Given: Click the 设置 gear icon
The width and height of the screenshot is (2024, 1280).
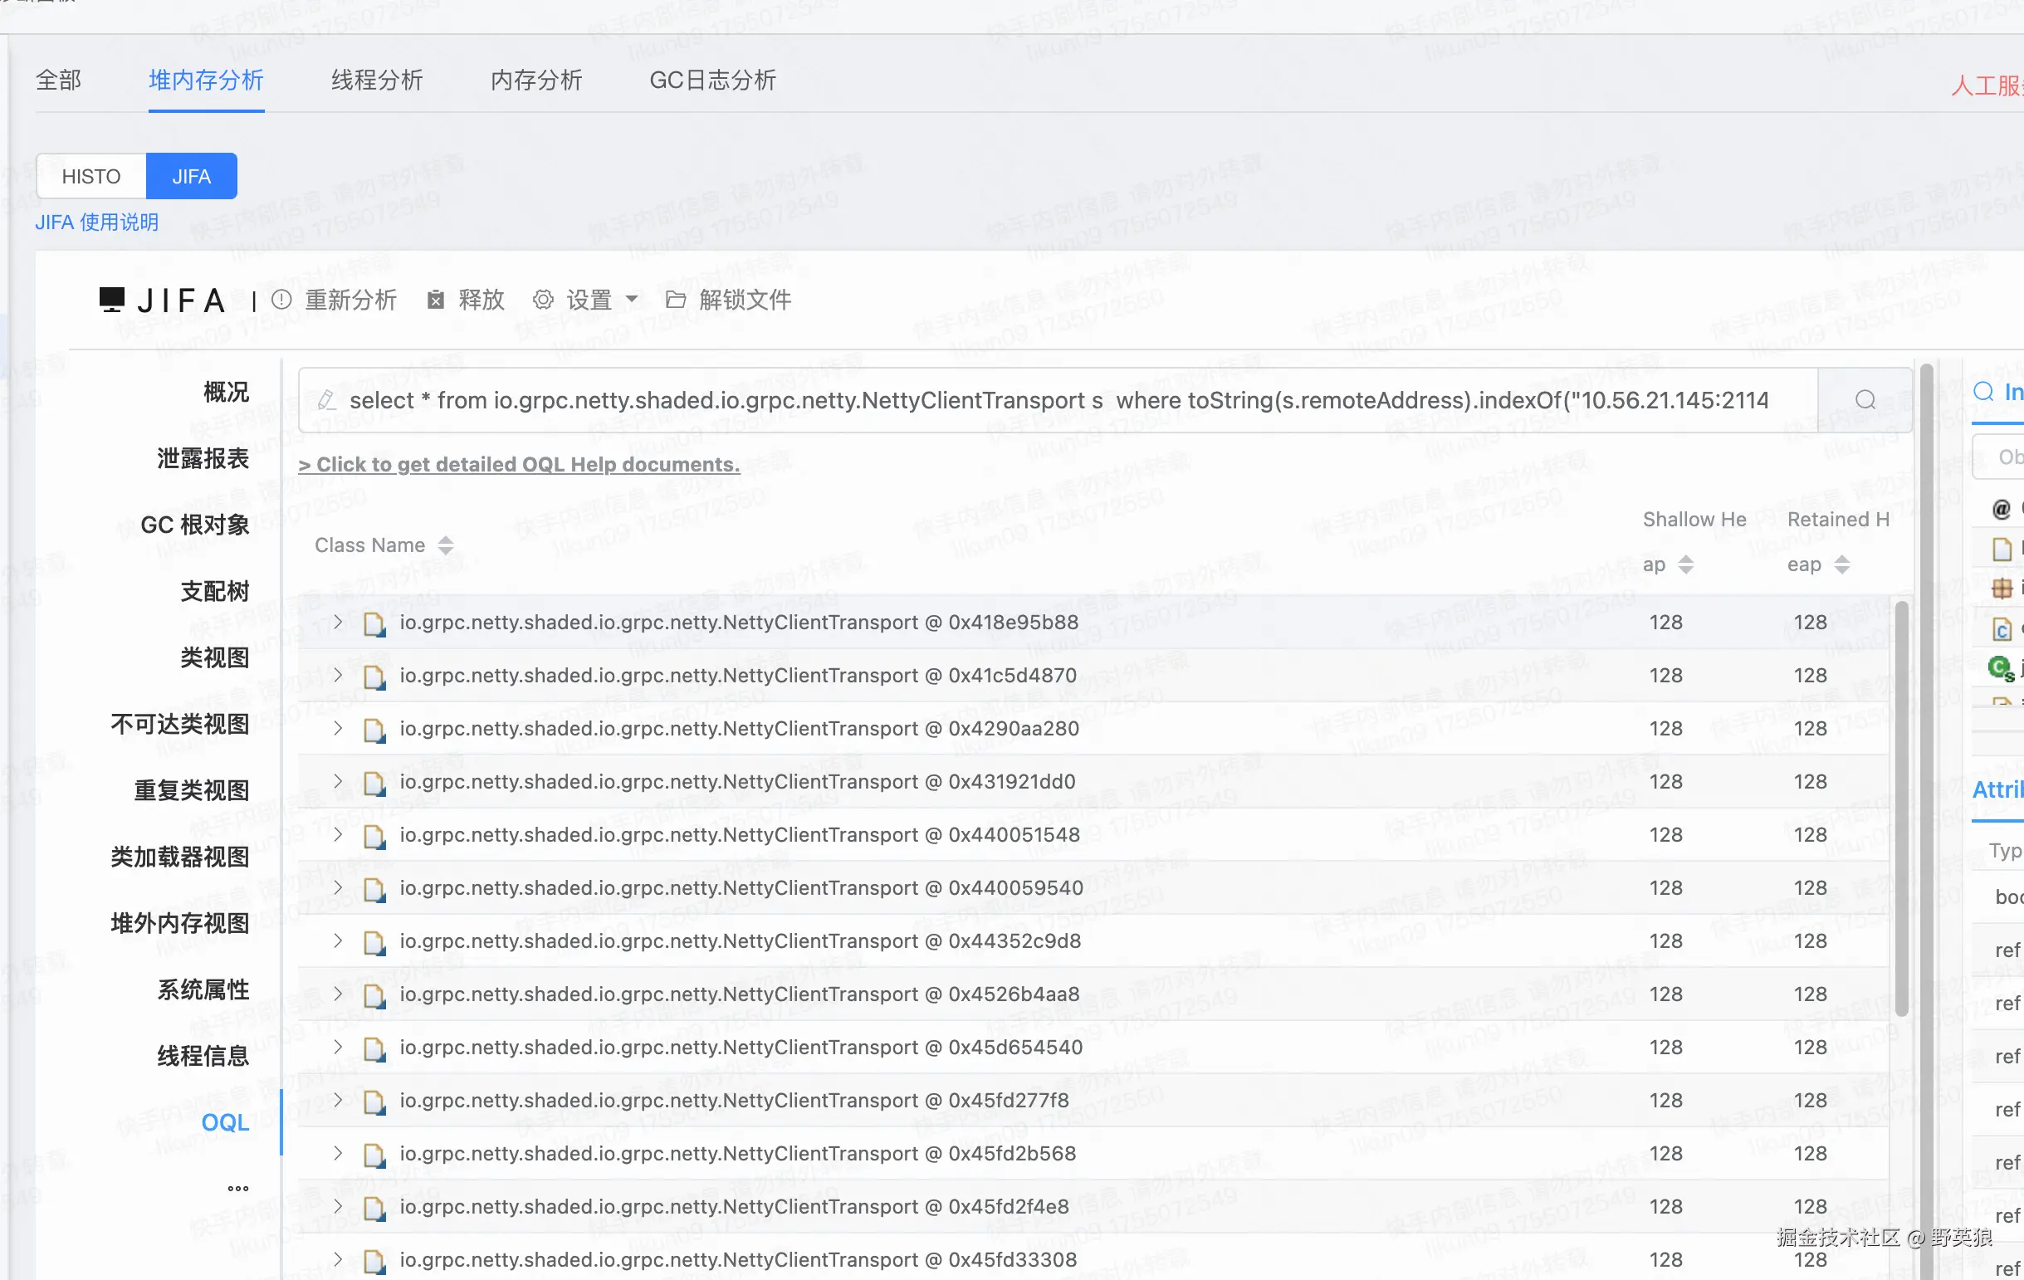Looking at the screenshot, I should tap(544, 300).
